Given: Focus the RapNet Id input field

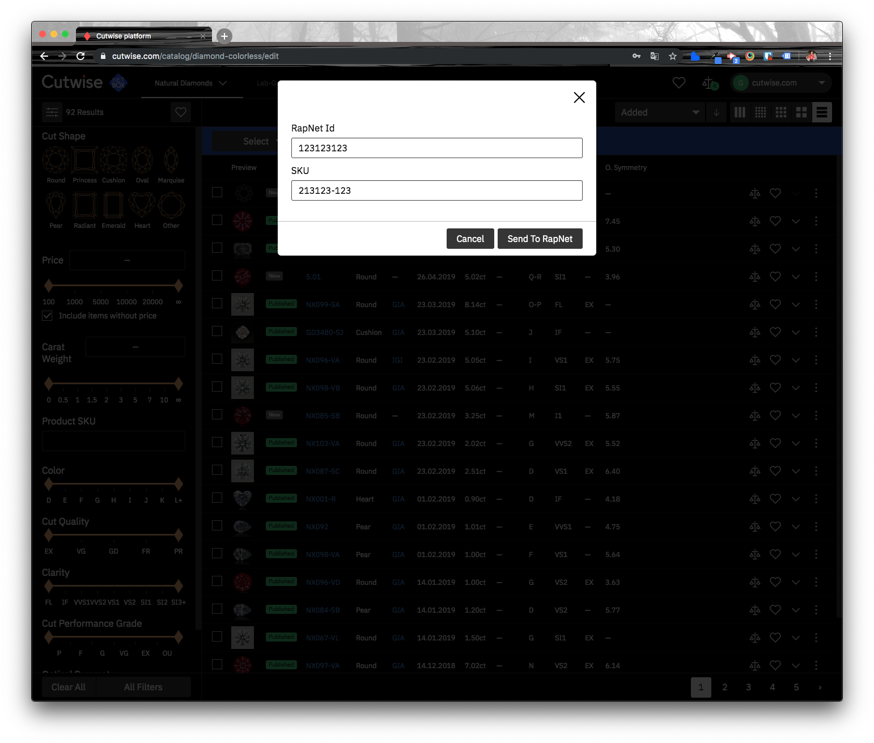Looking at the screenshot, I should pos(437,148).
